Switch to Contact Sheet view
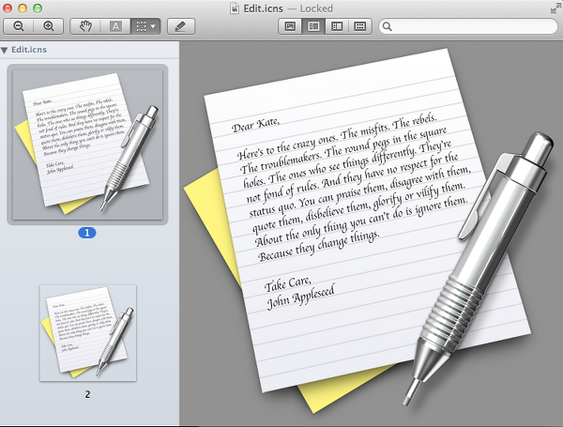 (359, 26)
